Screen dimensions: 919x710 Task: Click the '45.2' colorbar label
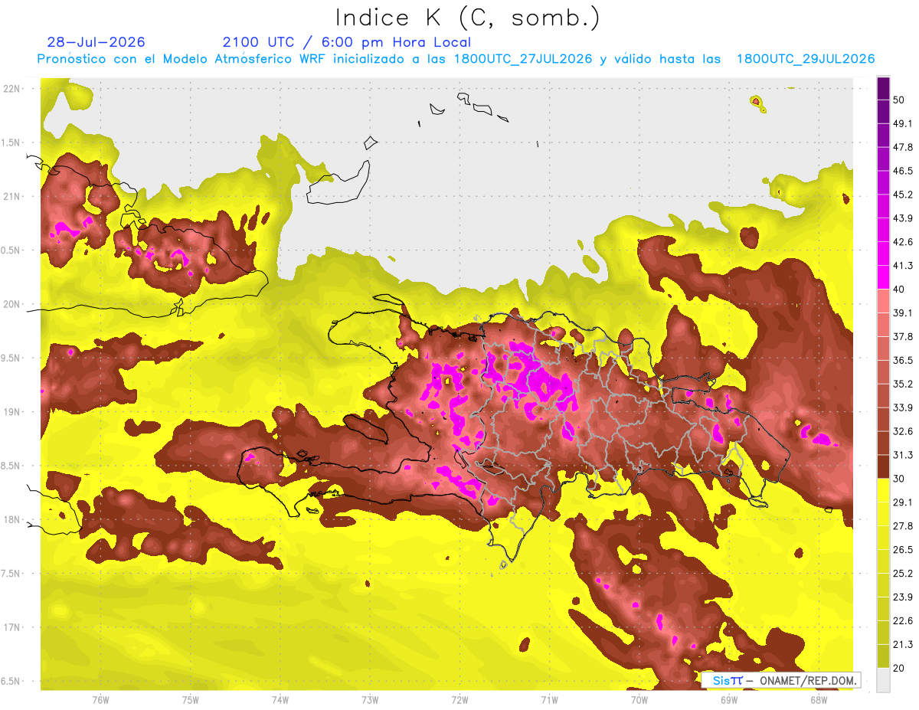[903, 195]
